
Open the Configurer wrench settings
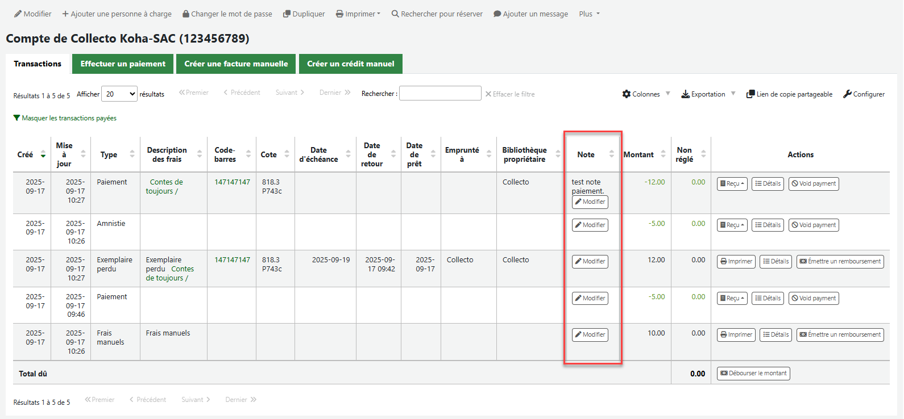(x=864, y=94)
